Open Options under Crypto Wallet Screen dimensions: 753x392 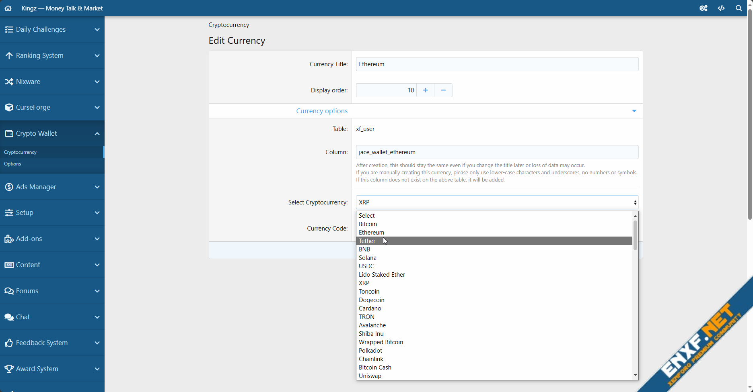coord(52,164)
